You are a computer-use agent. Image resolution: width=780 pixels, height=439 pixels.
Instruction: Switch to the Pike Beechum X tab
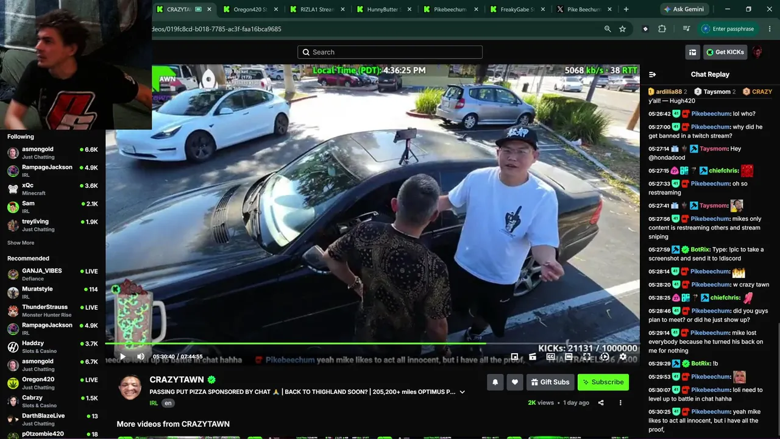584,9
